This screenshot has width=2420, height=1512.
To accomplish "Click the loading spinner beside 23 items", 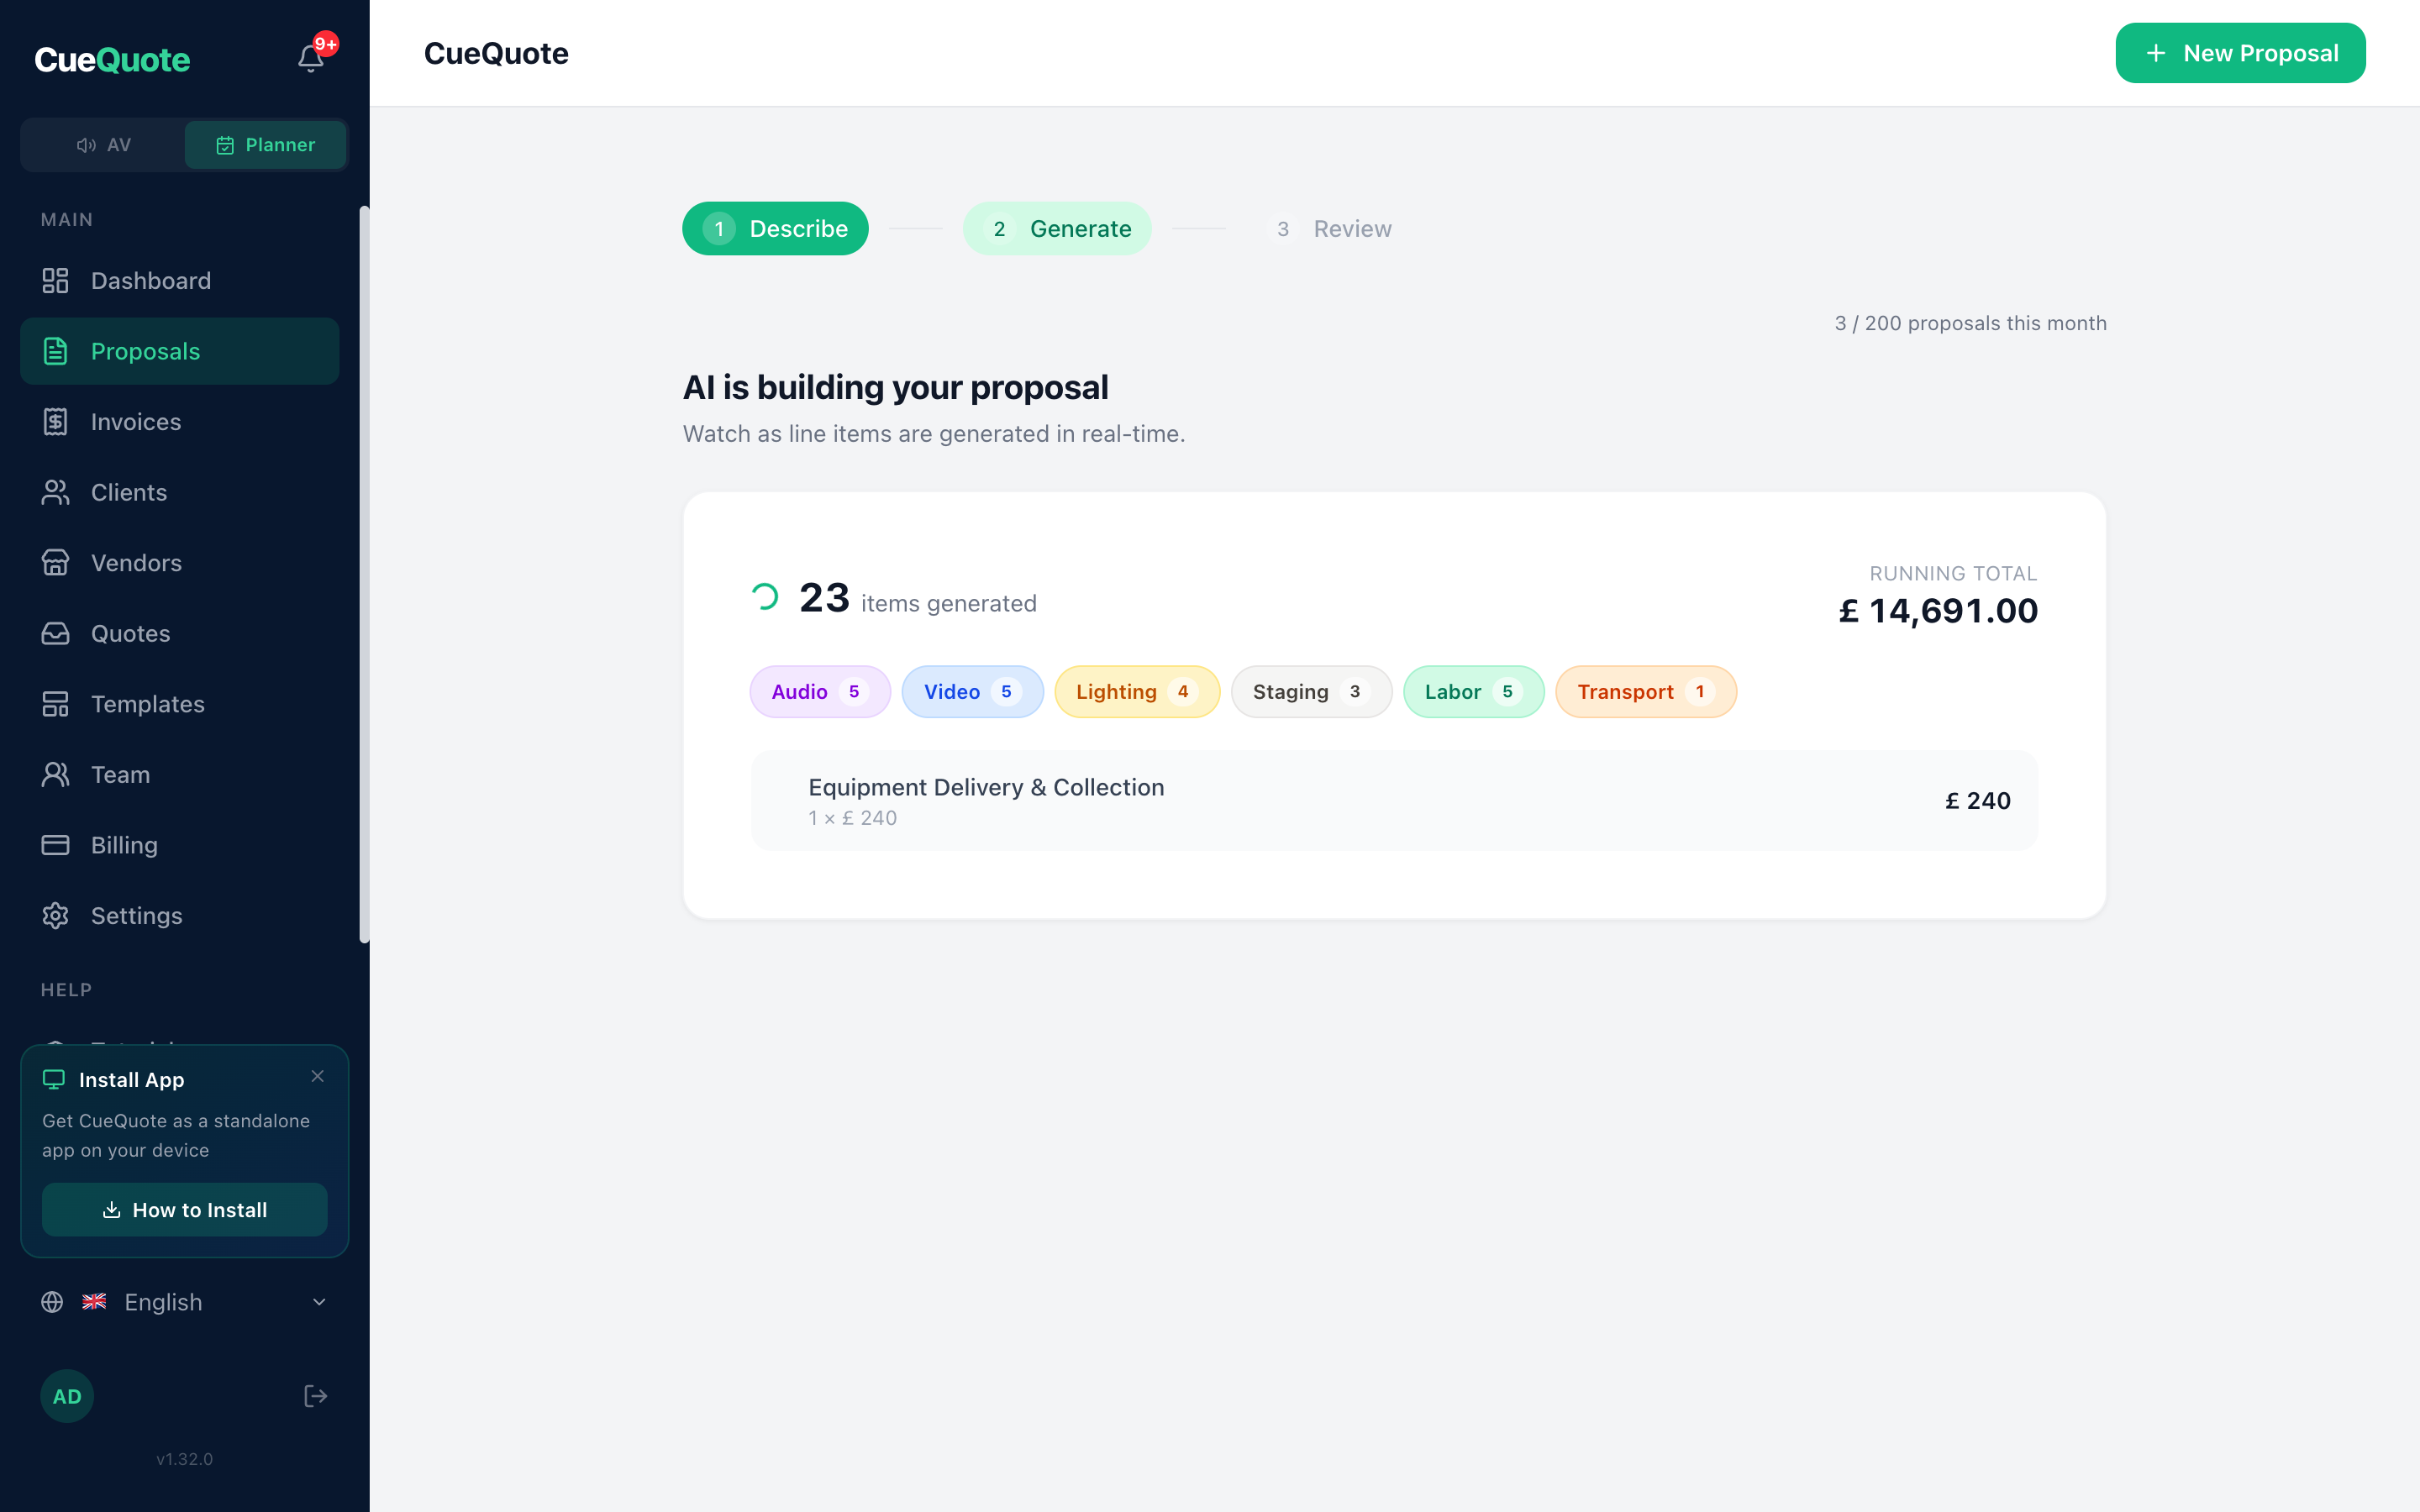I will (x=765, y=597).
